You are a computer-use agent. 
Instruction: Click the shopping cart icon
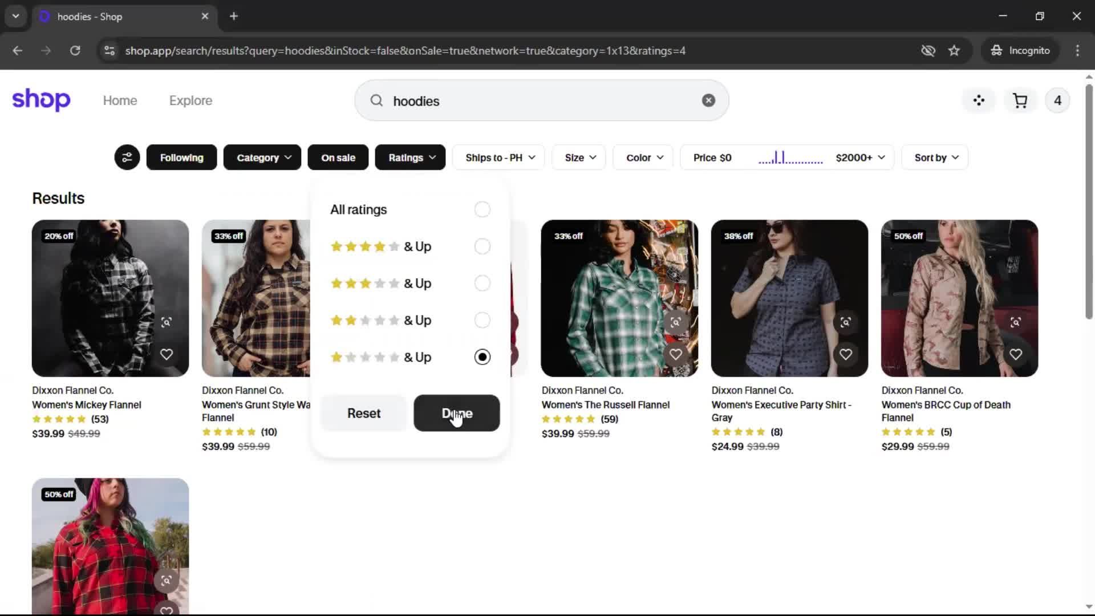coord(1020,100)
